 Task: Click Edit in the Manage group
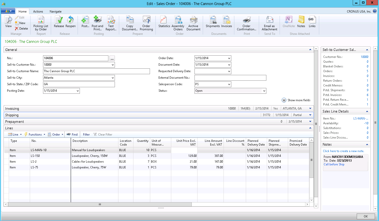point(20,18)
